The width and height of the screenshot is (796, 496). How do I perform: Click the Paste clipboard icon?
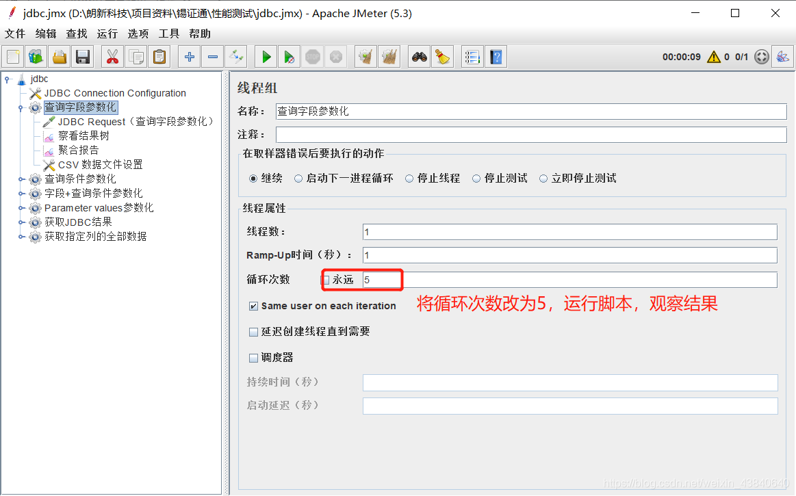click(159, 57)
